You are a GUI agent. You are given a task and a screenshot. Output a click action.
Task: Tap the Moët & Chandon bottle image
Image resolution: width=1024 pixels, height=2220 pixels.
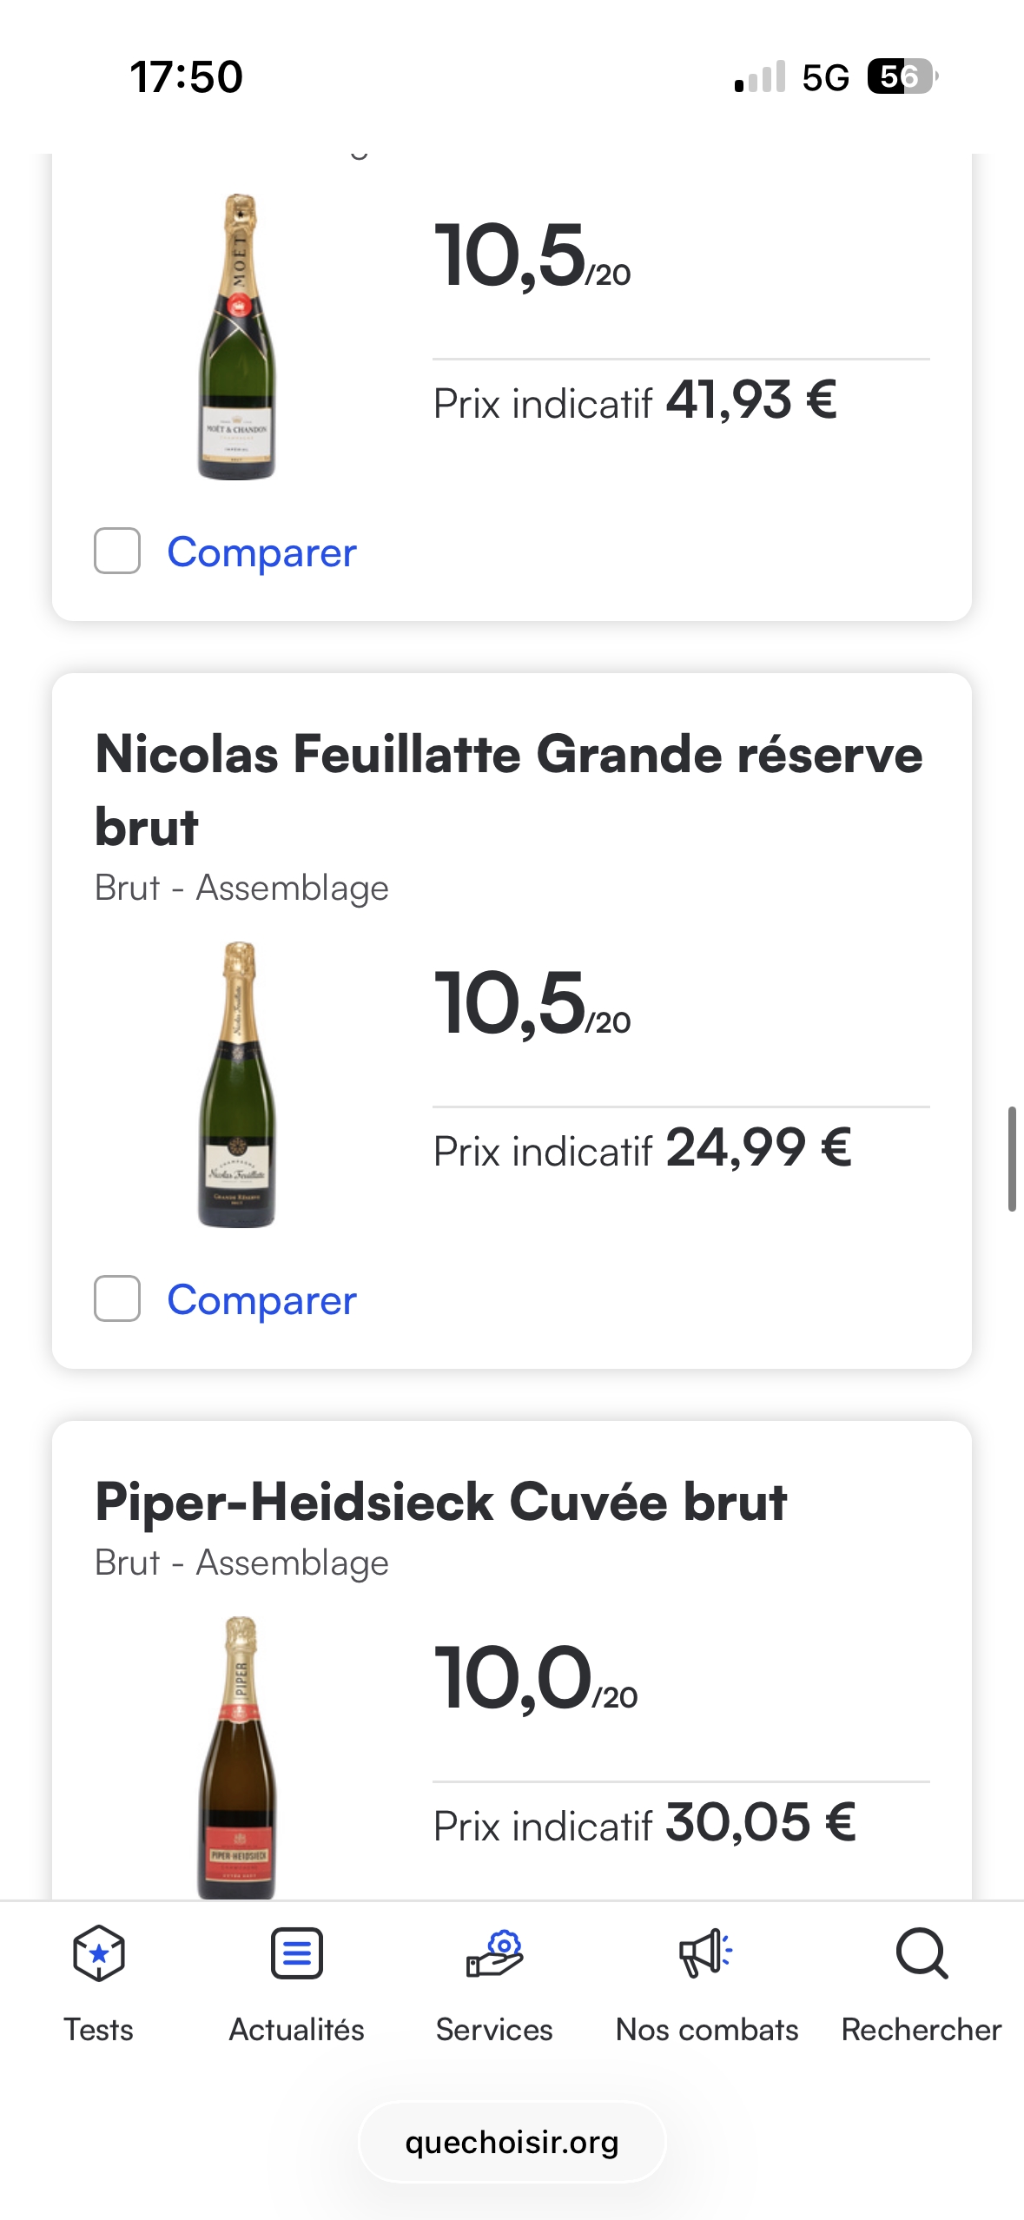point(237,337)
